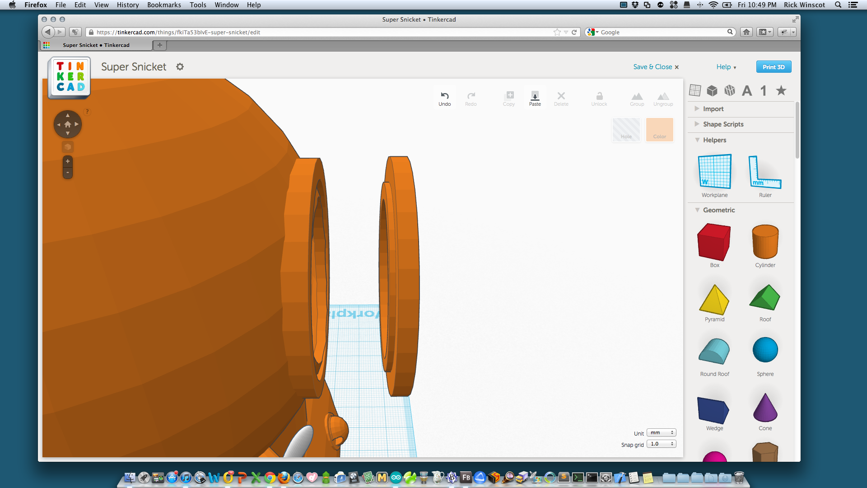Click the Ungroup shapes icon
This screenshot has height=488, width=867.
pos(663,96)
